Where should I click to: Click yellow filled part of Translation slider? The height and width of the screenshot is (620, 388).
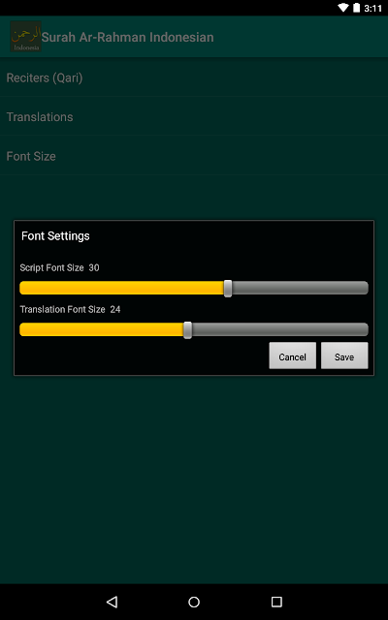[102, 329]
